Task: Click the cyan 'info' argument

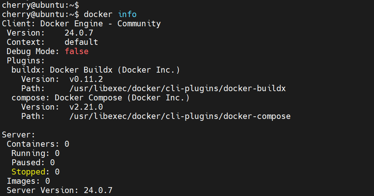Action: point(127,14)
